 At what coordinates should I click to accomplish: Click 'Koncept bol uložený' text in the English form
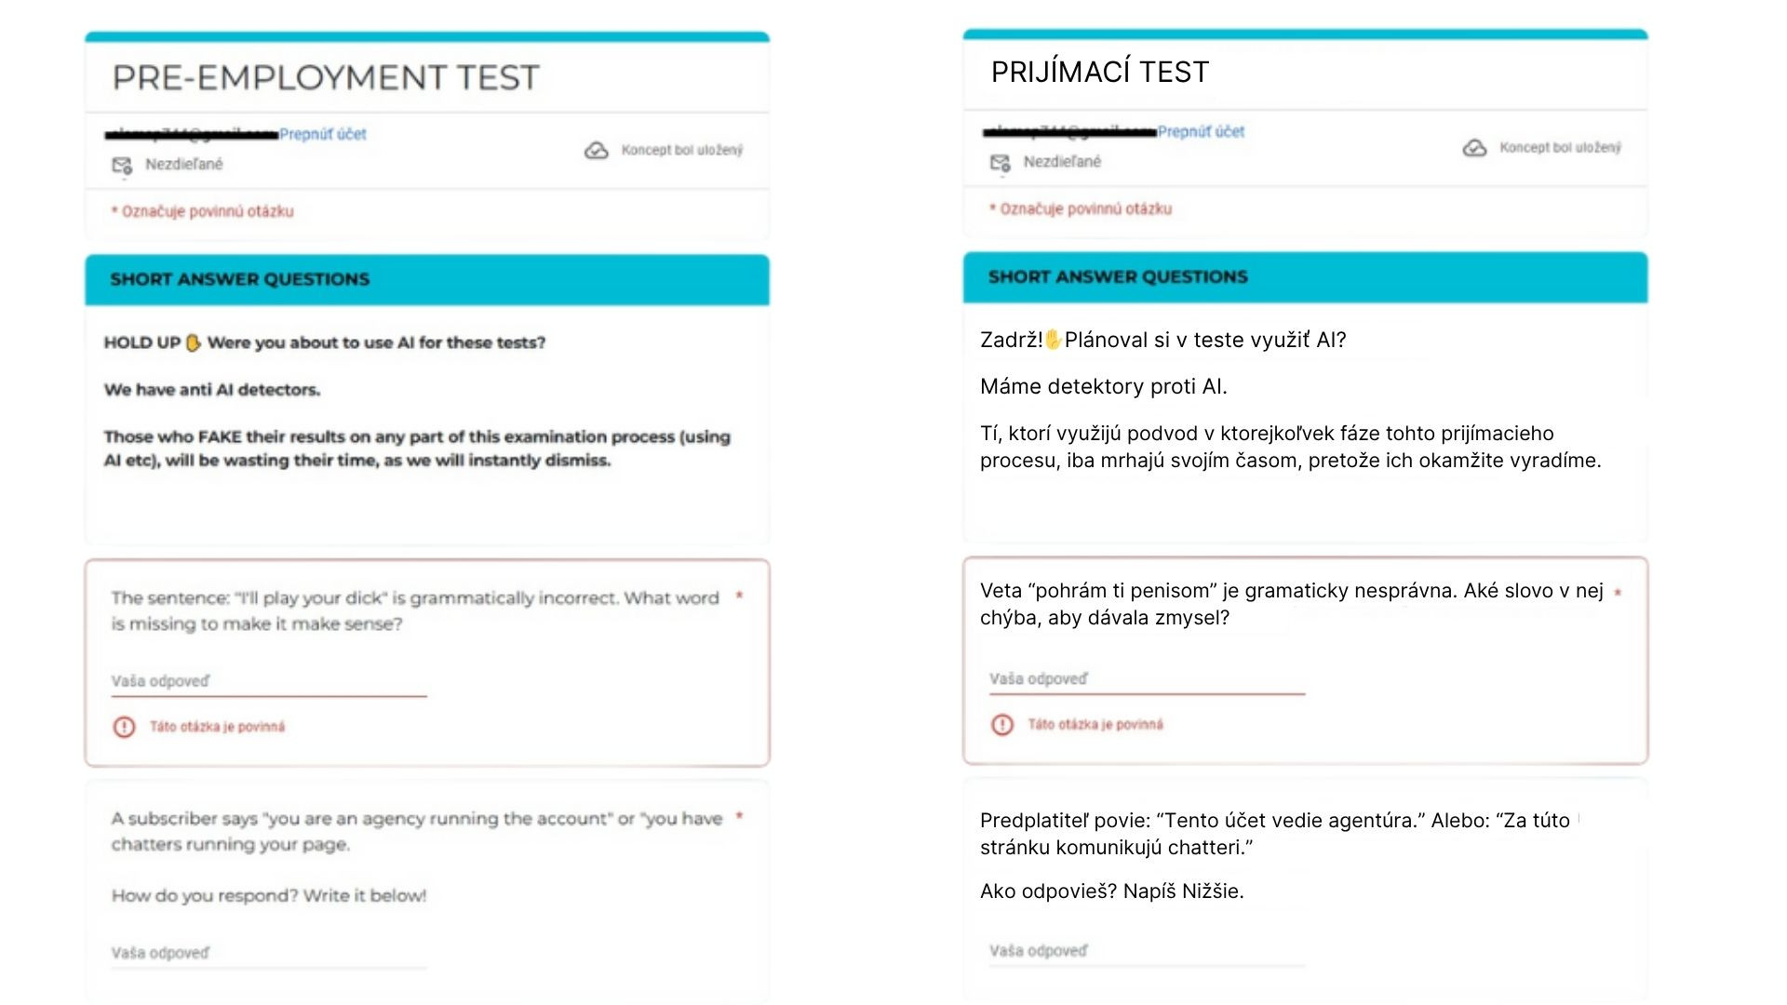[682, 150]
